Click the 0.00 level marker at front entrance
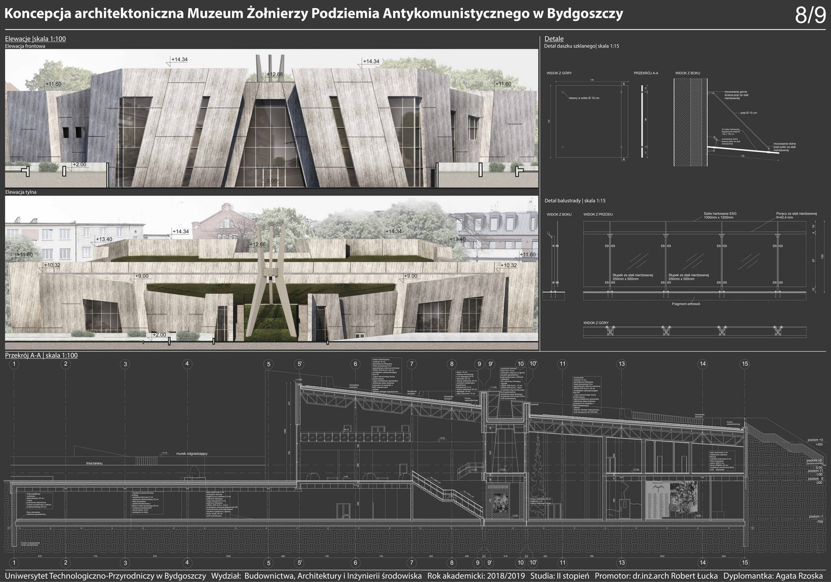The image size is (831, 582). tap(271, 181)
